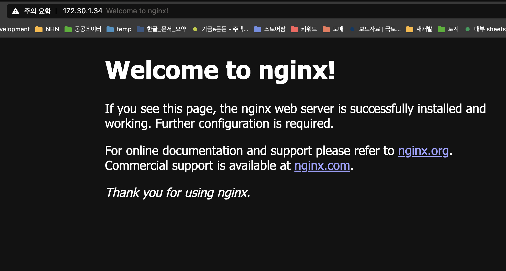Open the 키워드 bookmarks folder
Viewport: 506px width, 271px height.
(x=304, y=29)
